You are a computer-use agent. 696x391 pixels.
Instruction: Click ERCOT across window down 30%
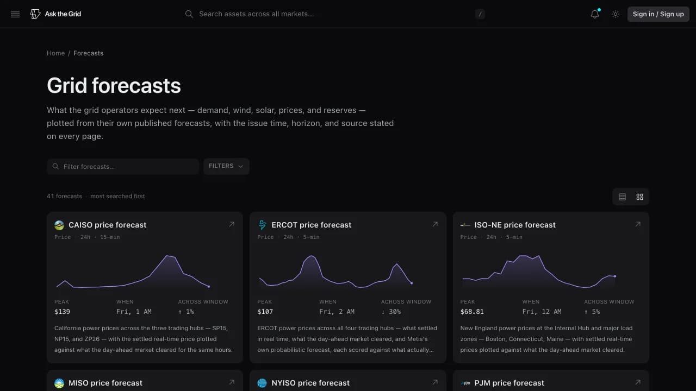click(391, 312)
